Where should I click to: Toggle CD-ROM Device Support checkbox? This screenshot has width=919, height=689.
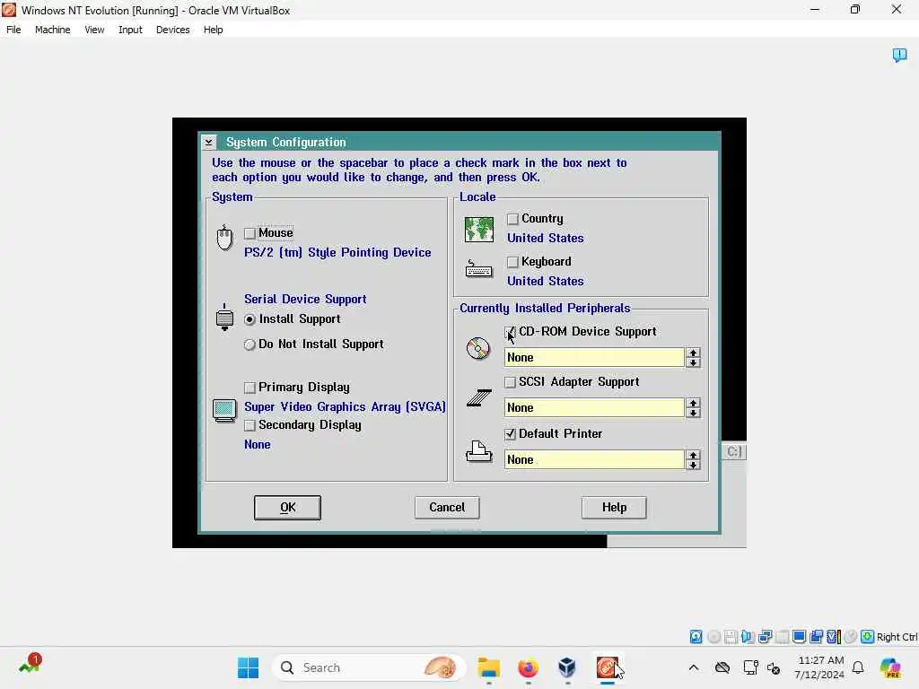pyautogui.click(x=511, y=332)
